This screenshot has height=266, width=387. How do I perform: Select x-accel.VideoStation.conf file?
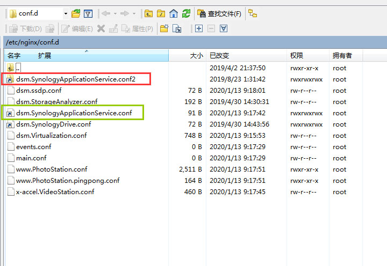click(x=55, y=192)
